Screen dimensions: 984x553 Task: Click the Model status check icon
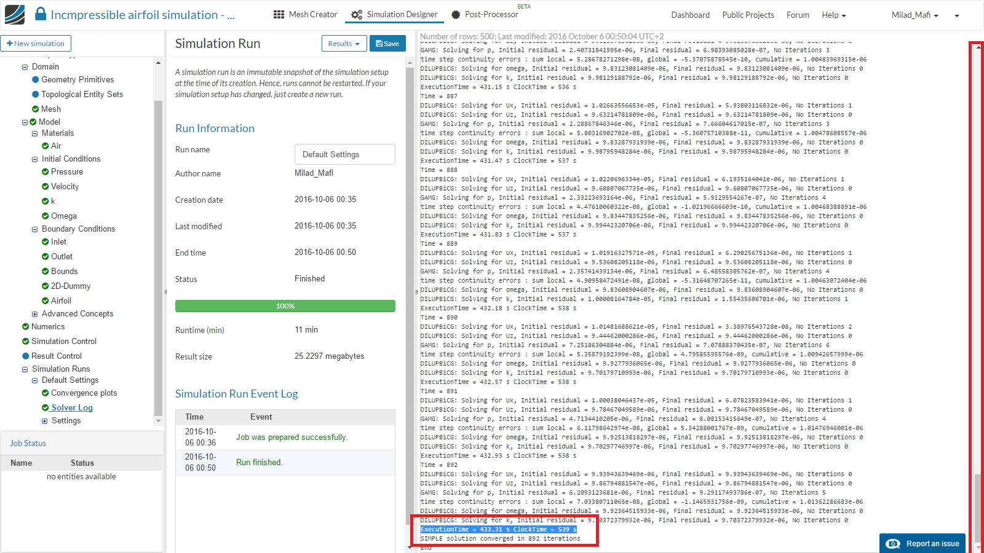click(33, 122)
